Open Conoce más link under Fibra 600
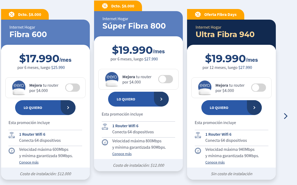The height and width of the screenshot is (185, 297). (x=29, y=162)
